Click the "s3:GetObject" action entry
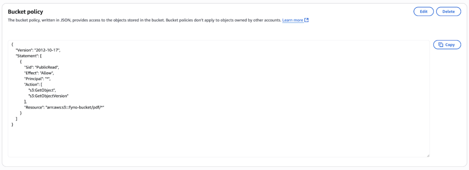 point(42,90)
